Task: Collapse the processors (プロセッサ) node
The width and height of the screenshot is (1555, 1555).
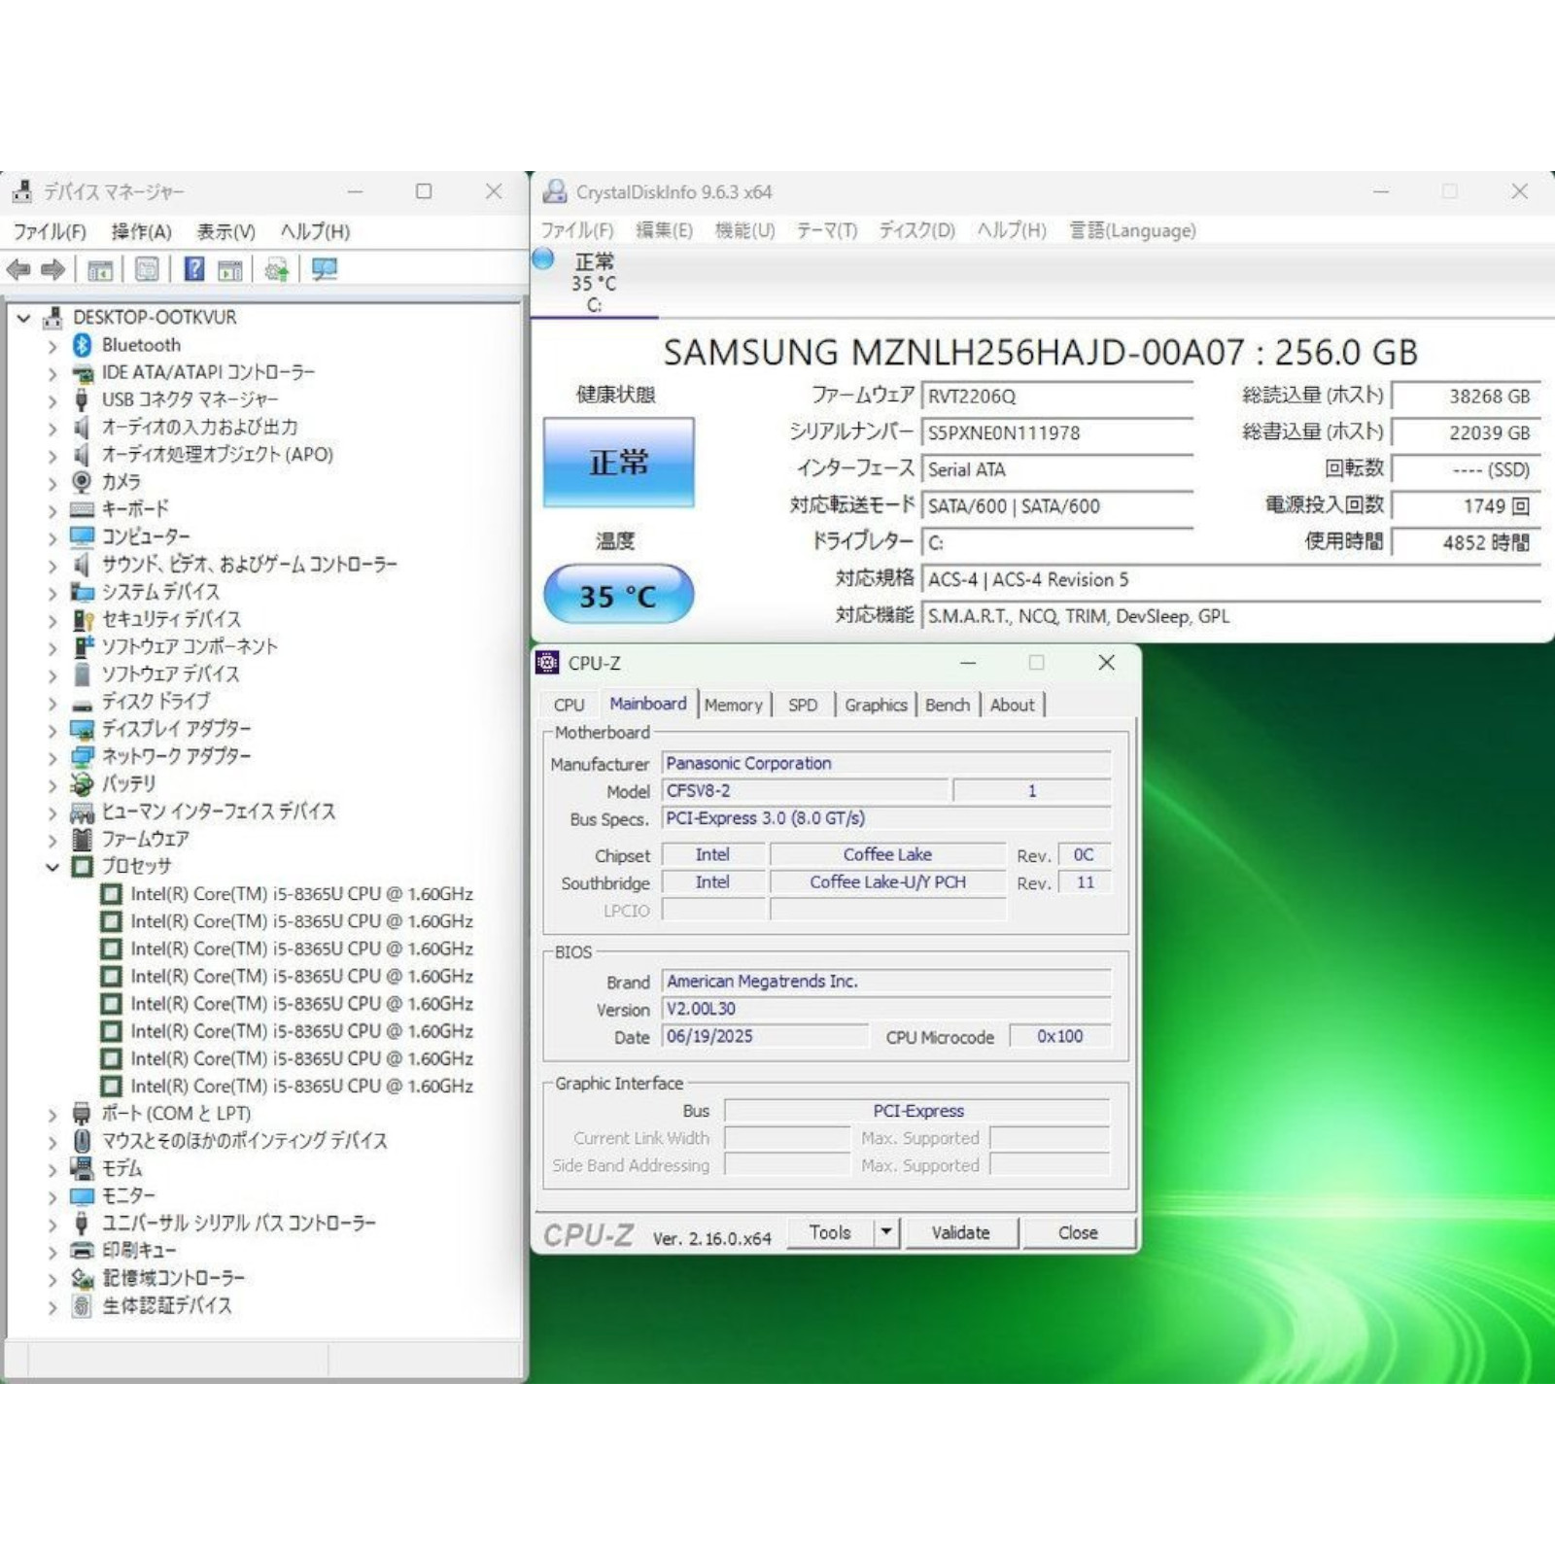Action: coord(52,867)
